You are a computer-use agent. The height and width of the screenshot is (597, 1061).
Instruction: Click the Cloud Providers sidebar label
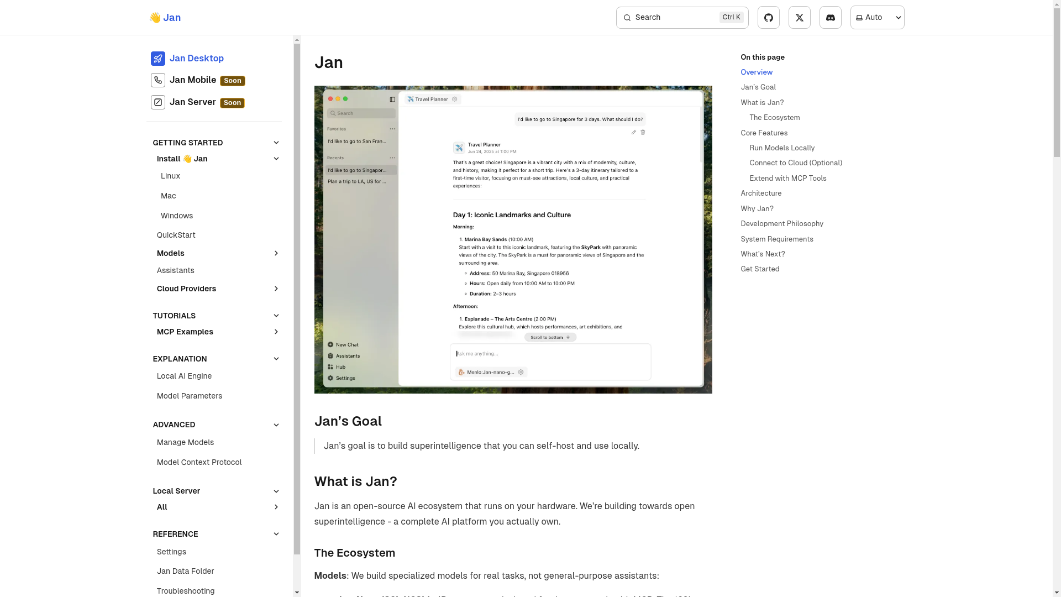[186, 289]
